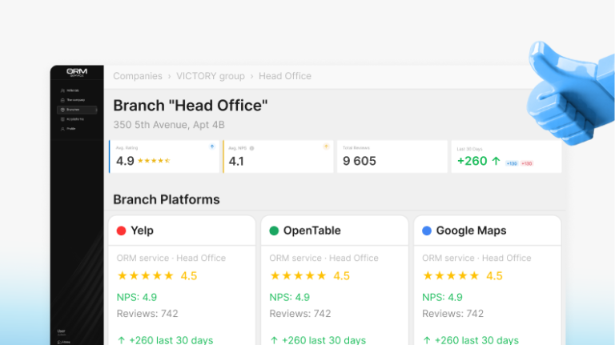Click ORM service · Head Office in Google Maps card
615x345 pixels.
[x=476, y=258]
